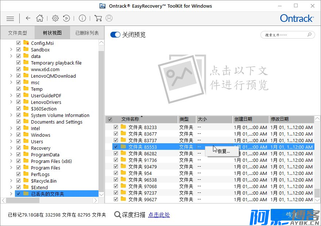Uncheck the Program Files (x86) checkbox
This screenshot has height=226, width=321.
click(x=19, y=161)
